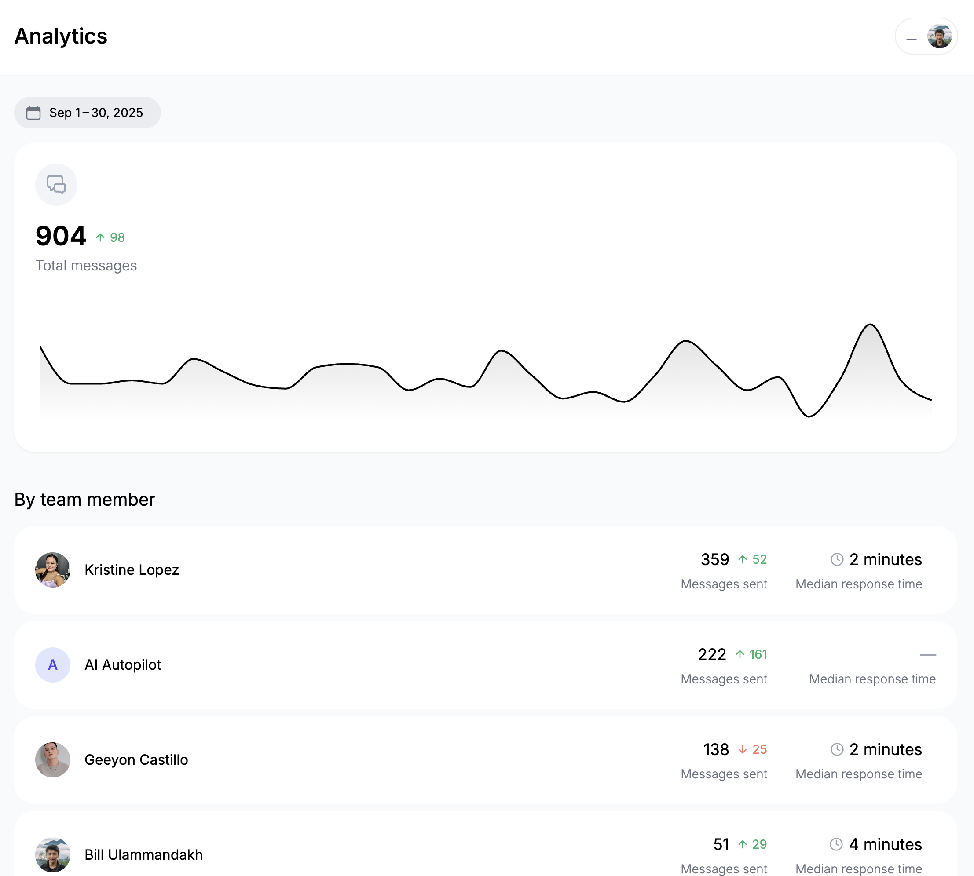Click the Analytics page heading
Viewport: 974px width, 876px height.
coord(61,36)
